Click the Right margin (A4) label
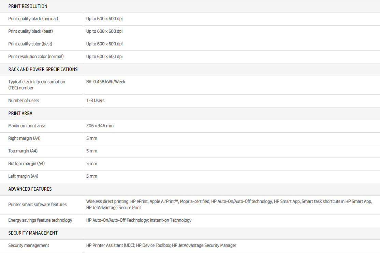The image size is (380, 253). [24, 138]
